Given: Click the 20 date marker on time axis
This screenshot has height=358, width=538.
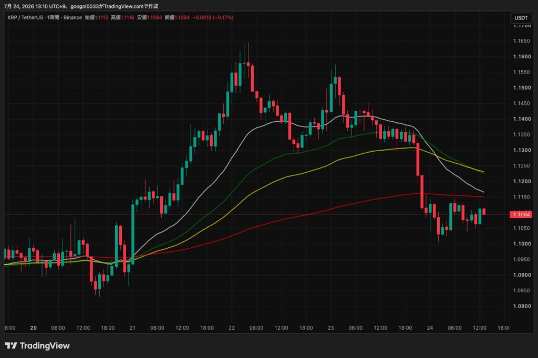Looking at the screenshot, I should tap(33, 328).
